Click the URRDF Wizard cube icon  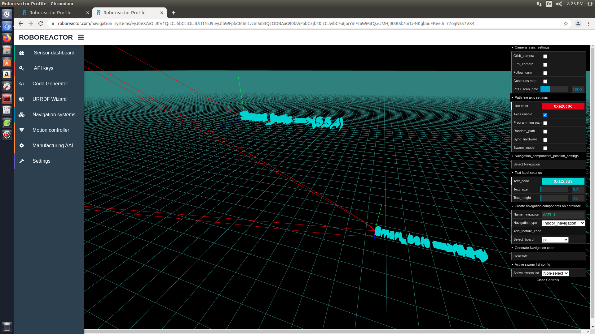(x=22, y=99)
